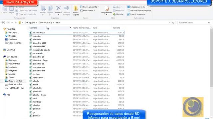Open address bar history dropdown
This screenshot has width=213, height=119.
169,23
